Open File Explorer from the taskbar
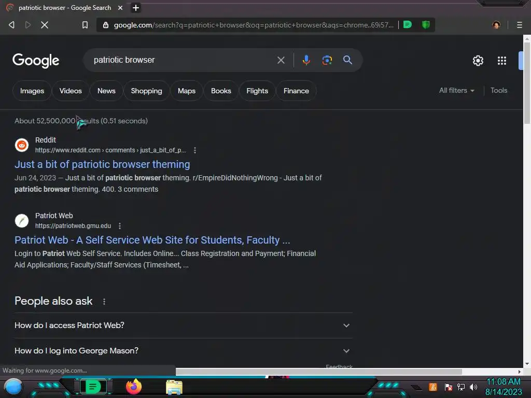This screenshot has height=398, width=531. [174, 387]
